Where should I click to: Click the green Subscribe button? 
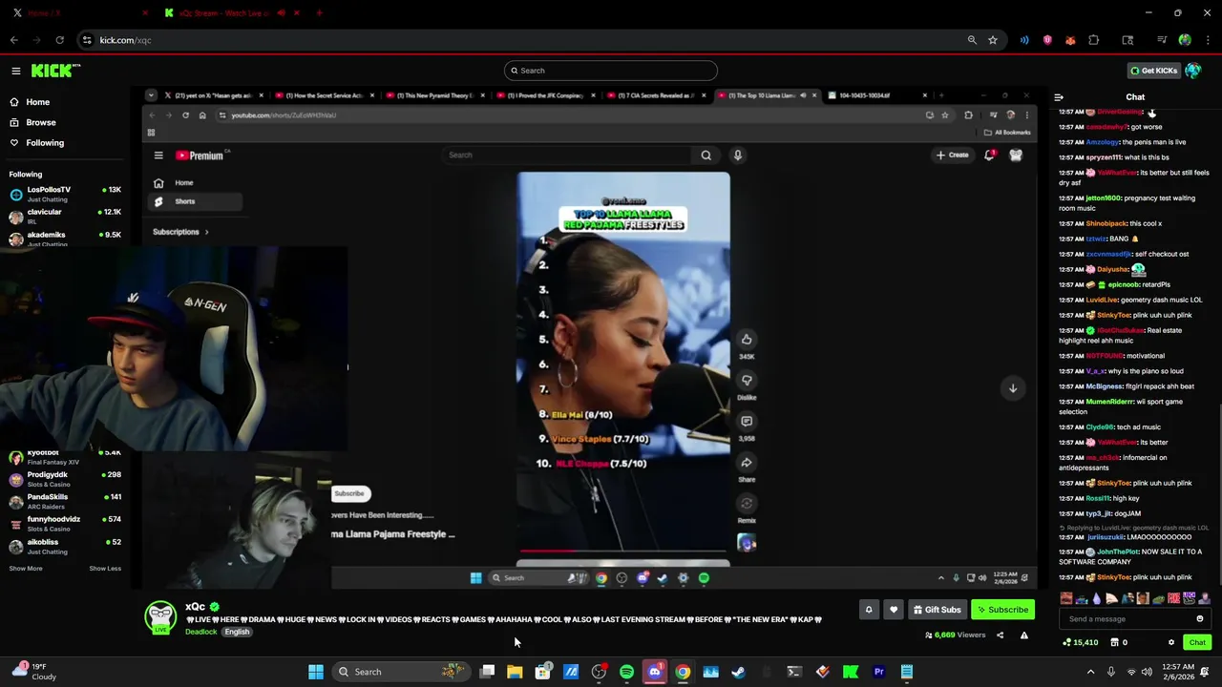pyautogui.click(x=1002, y=610)
